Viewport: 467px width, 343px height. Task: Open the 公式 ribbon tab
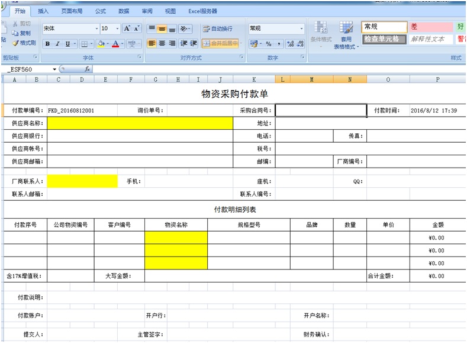[x=101, y=11]
